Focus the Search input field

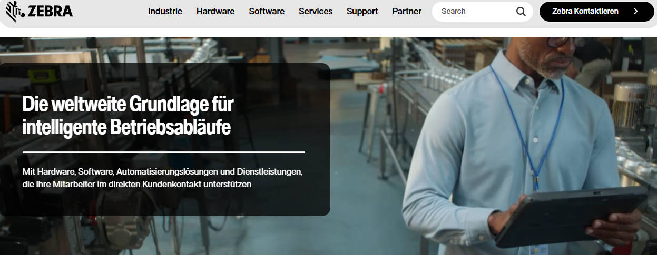474,12
